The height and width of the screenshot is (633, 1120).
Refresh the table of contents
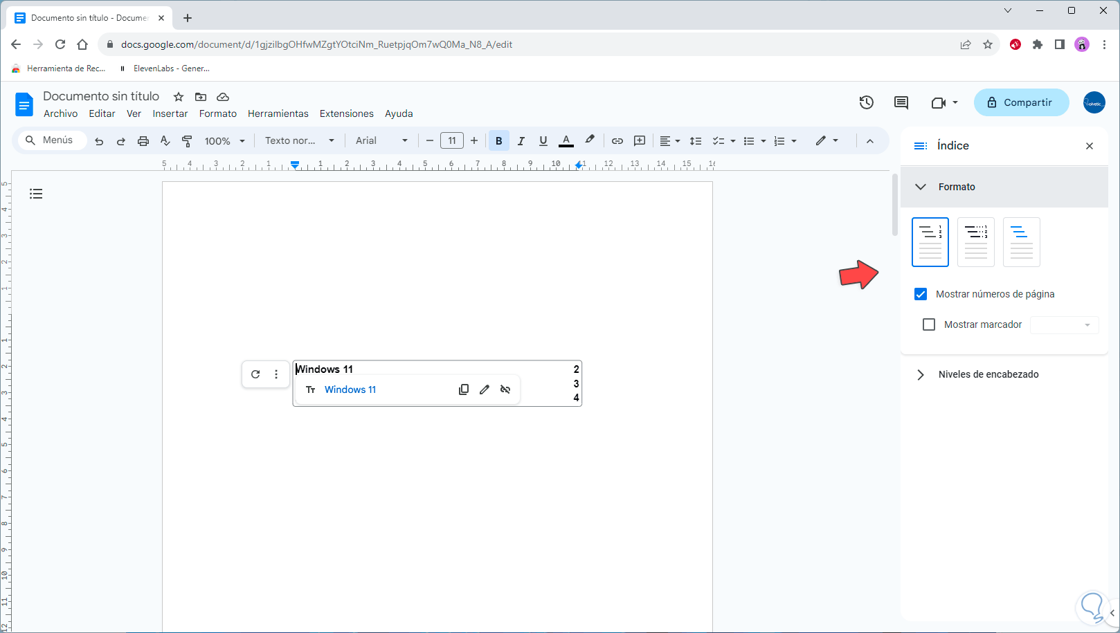255,374
